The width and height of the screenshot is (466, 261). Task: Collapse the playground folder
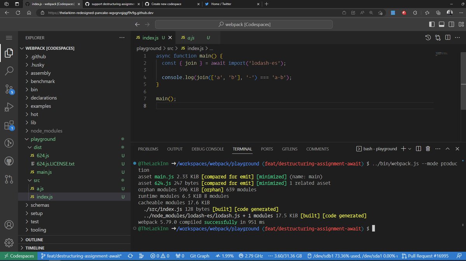pos(74,139)
